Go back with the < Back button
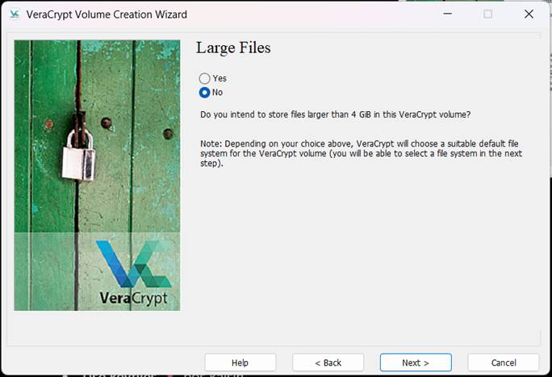552x377 pixels. click(328, 362)
